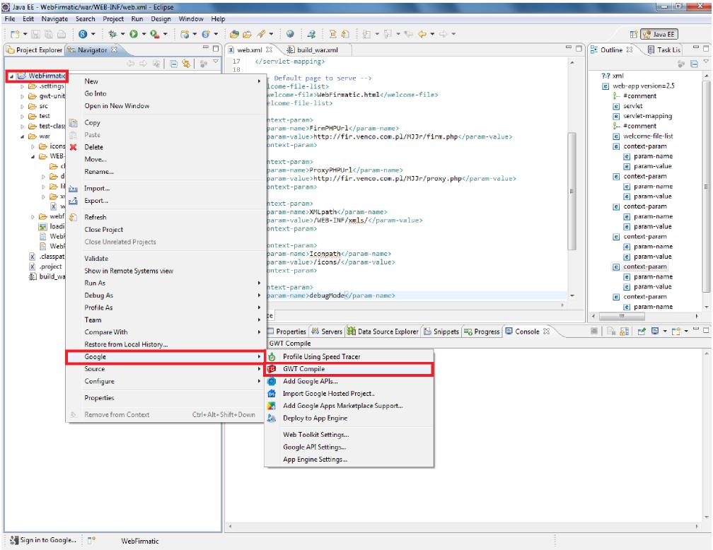Image resolution: width=713 pixels, height=550 pixels.
Task: Click the GWT Compile red toolbox icon
Action: pyautogui.click(x=272, y=369)
